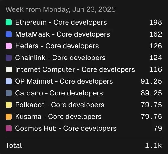Click the blue MetaMask color swatch

click(x=9, y=34)
